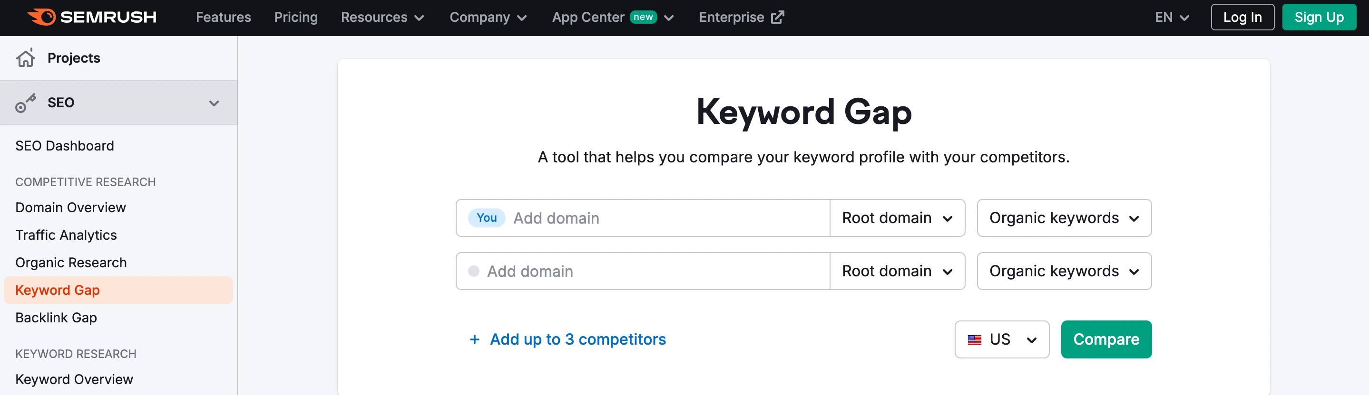
Task: Click the COMPETITIVE RESEARCH heading
Action: [85, 182]
